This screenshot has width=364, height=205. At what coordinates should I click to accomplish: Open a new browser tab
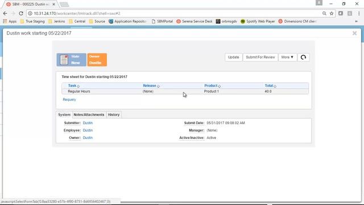(64, 4)
